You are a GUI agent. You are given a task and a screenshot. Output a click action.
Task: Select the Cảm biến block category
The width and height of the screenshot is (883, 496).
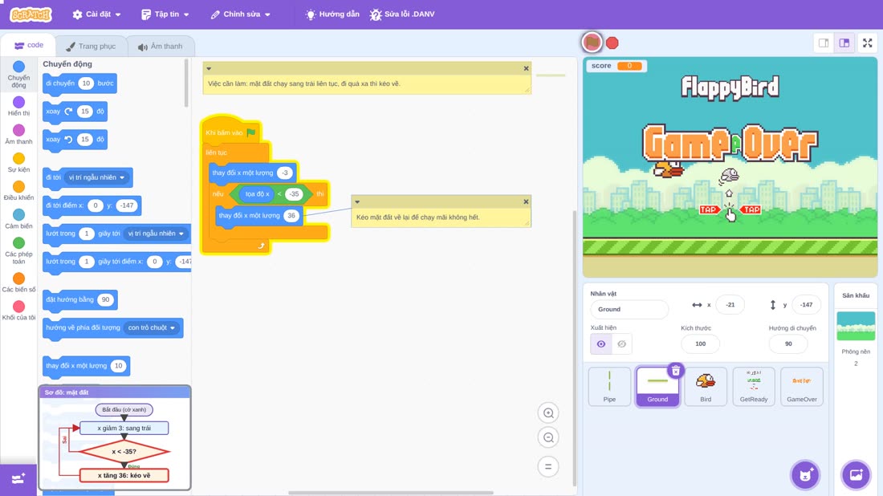pos(18,219)
